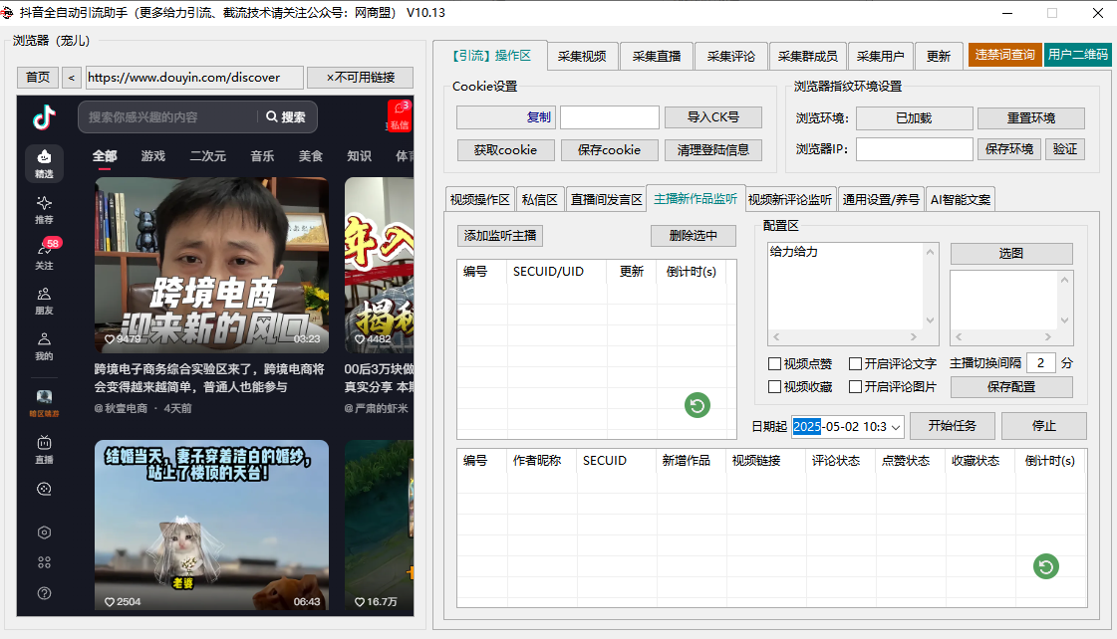
Task: Switch to the 直播间发言区 sub-tab
Action: click(x=606, y=200)
